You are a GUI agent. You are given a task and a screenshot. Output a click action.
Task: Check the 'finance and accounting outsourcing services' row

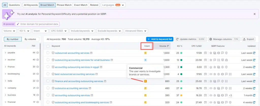click(48, 81)
